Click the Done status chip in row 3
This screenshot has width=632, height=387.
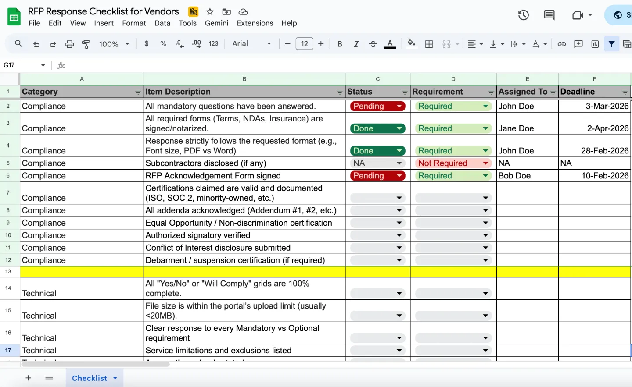point(377,128)
